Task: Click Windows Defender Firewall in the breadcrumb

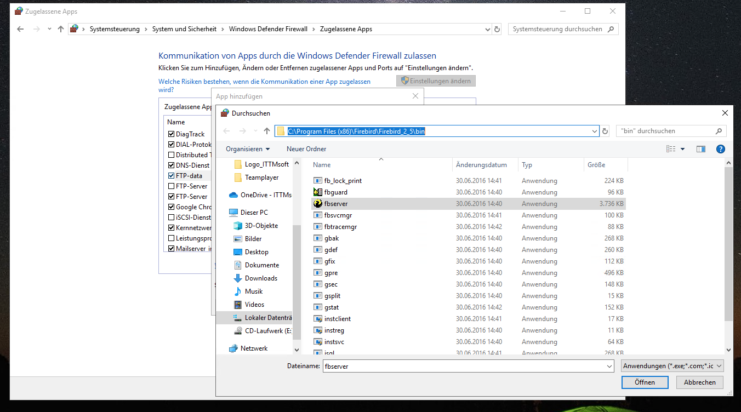Action: click(x=268, y=29)
